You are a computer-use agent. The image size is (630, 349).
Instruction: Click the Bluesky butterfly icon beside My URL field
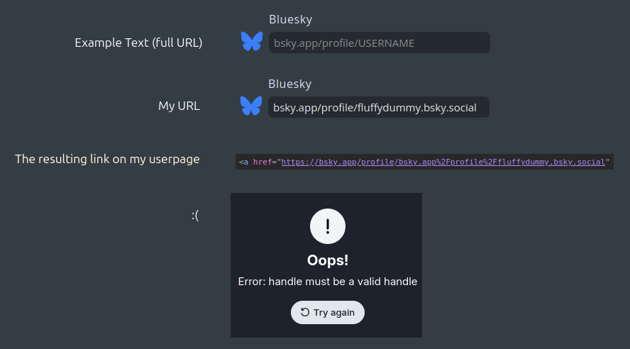[251, 106]
